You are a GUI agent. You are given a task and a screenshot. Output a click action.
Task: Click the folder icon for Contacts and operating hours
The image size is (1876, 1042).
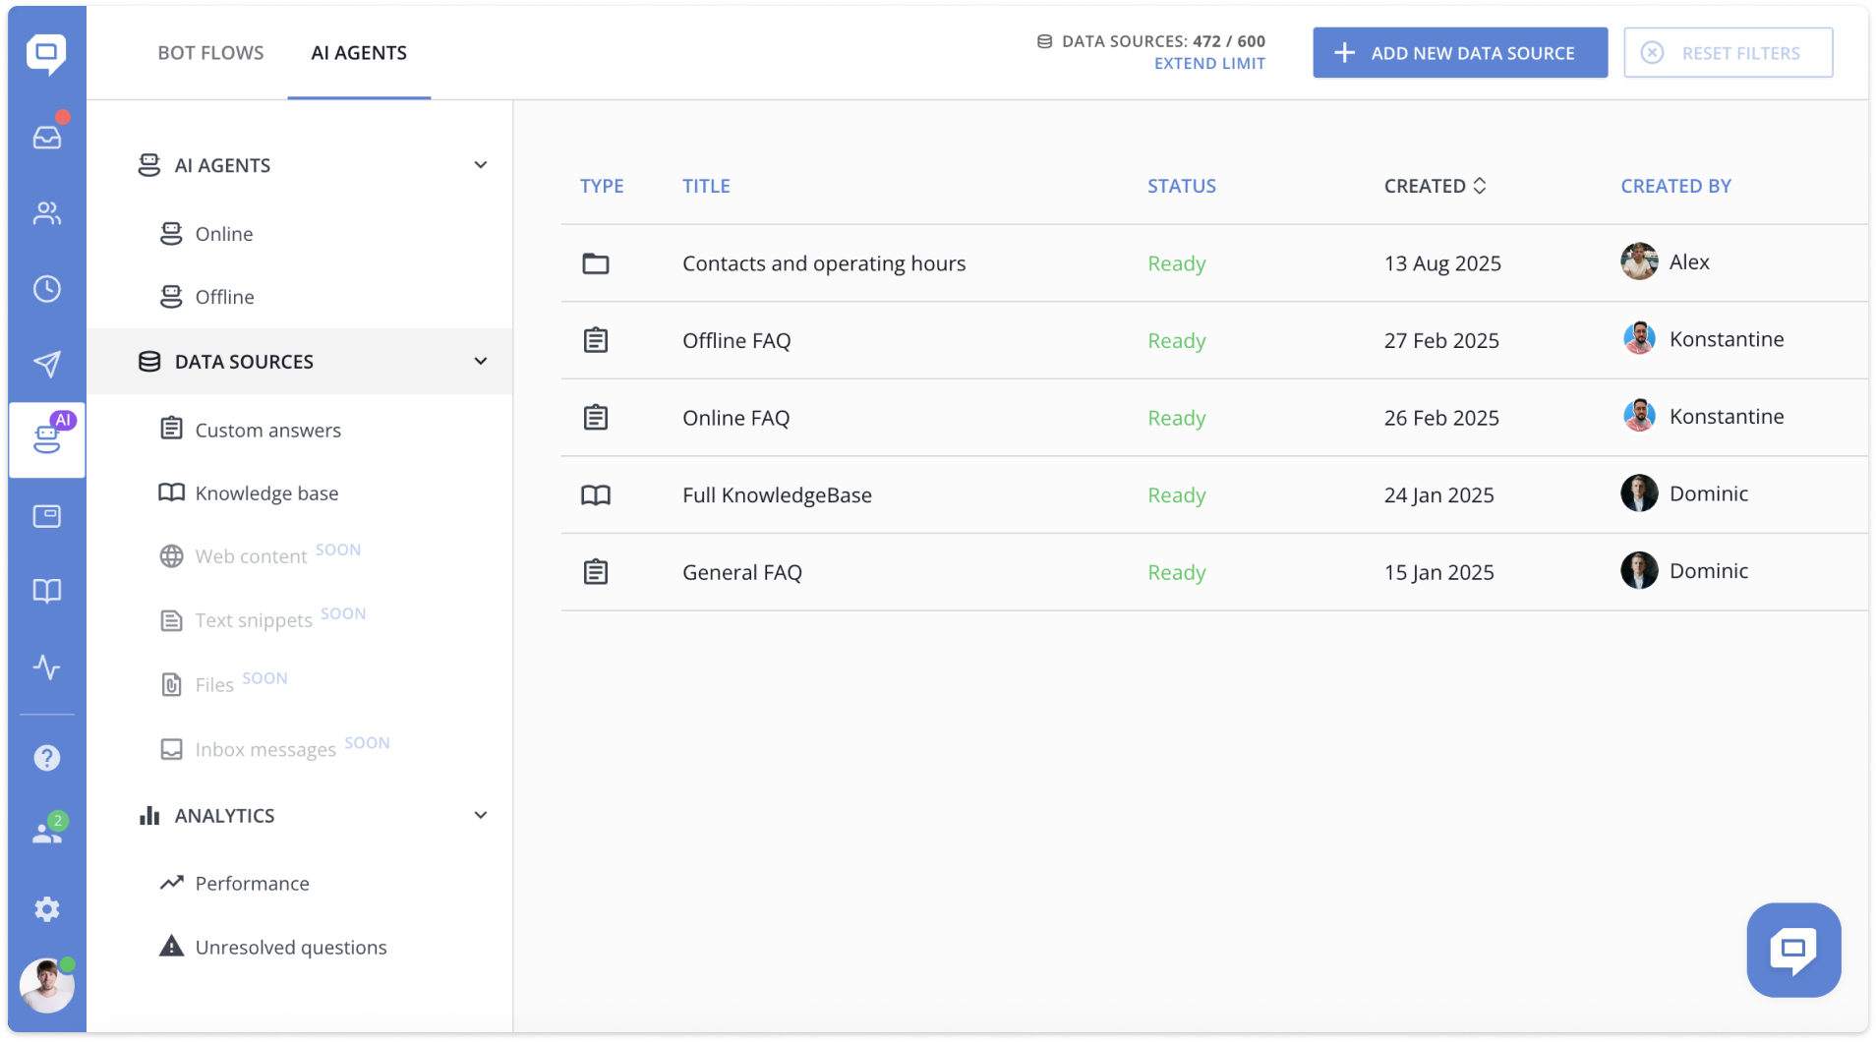pos(596,263)
